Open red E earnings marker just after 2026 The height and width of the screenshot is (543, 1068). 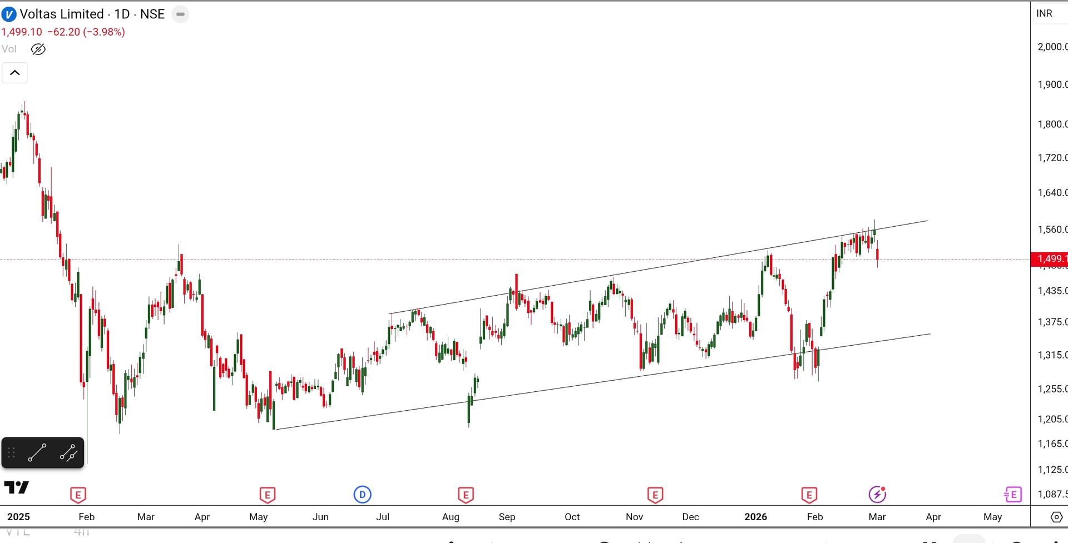pyautogui.click(x=809, y=495)
